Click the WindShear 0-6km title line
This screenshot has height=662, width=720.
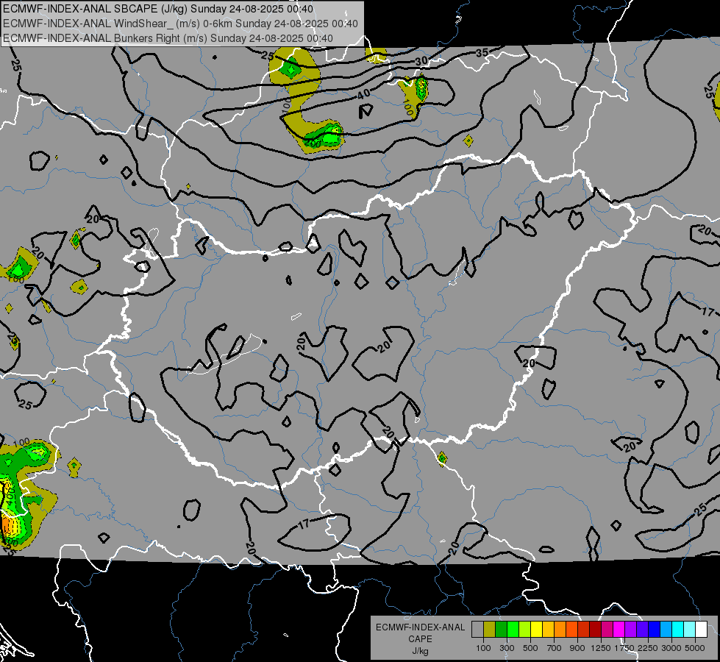coord(180,24)
